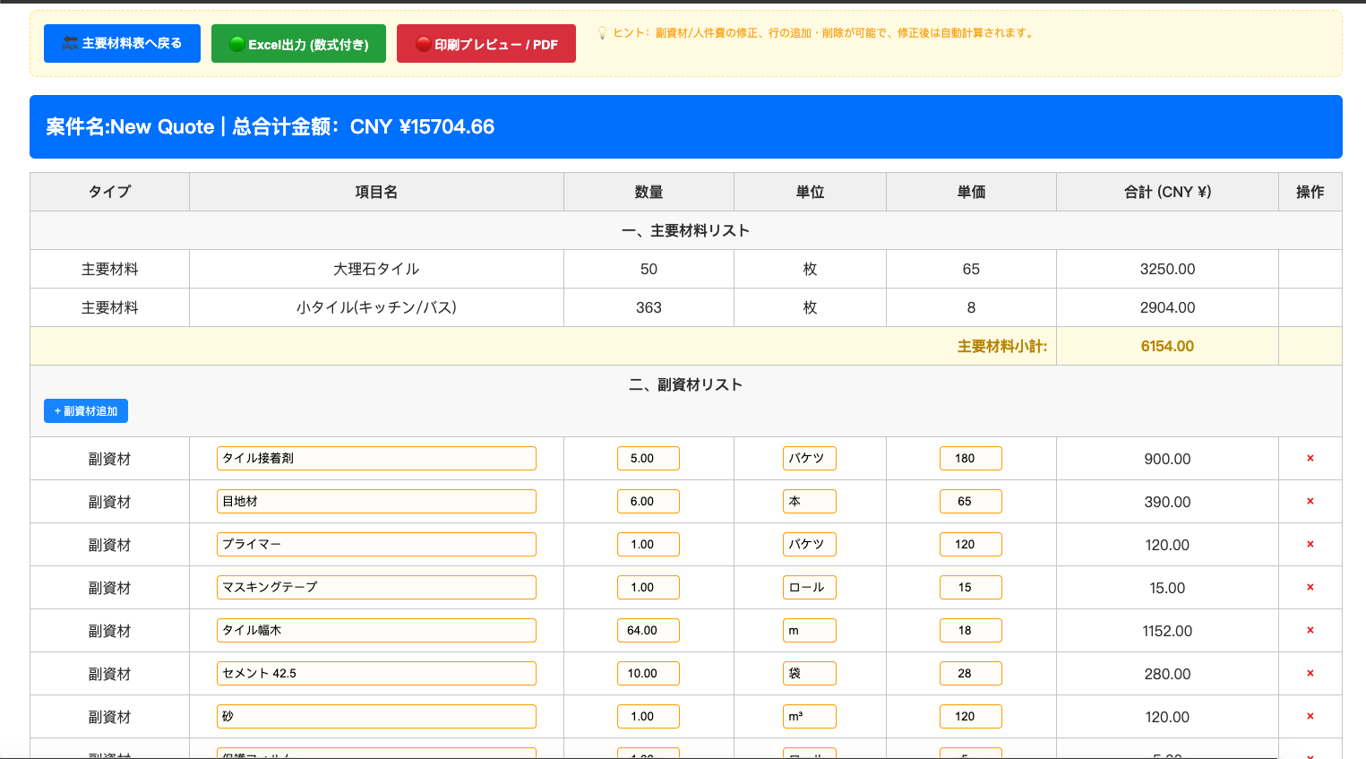Click unit field ロール in マスキングテープ row
Viewport: 1366px width, 759px height.
tap(810, 587)
